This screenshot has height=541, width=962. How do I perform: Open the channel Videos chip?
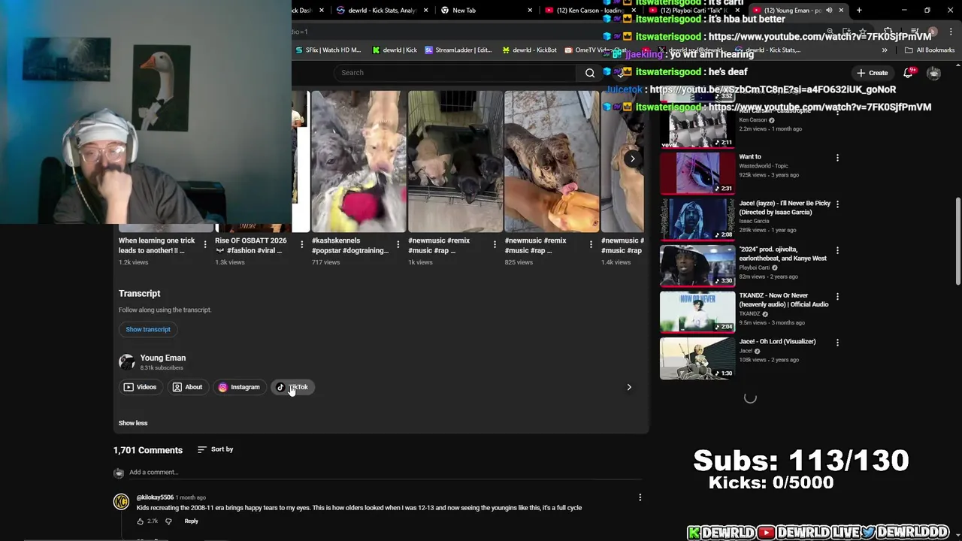(140, 387)
